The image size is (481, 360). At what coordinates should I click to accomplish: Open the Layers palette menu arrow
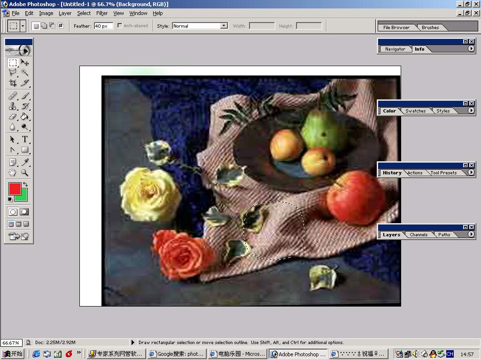pyautogui.click(x=471, y=234)
